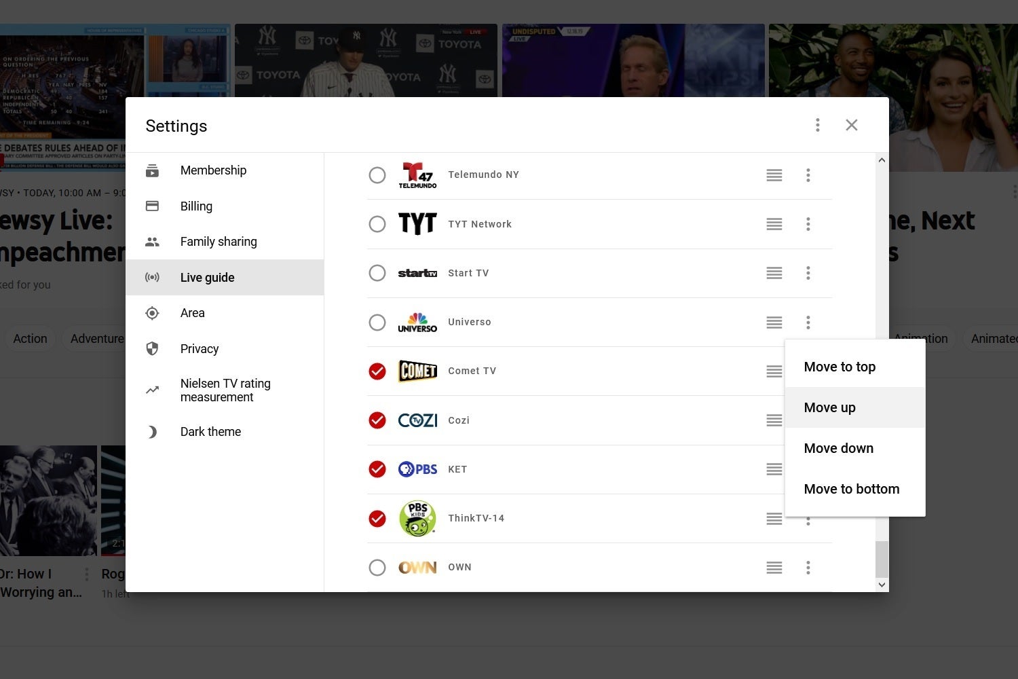Click scrollbar down arrow in channel list
1018x679 pixels.
pos(882,585)
